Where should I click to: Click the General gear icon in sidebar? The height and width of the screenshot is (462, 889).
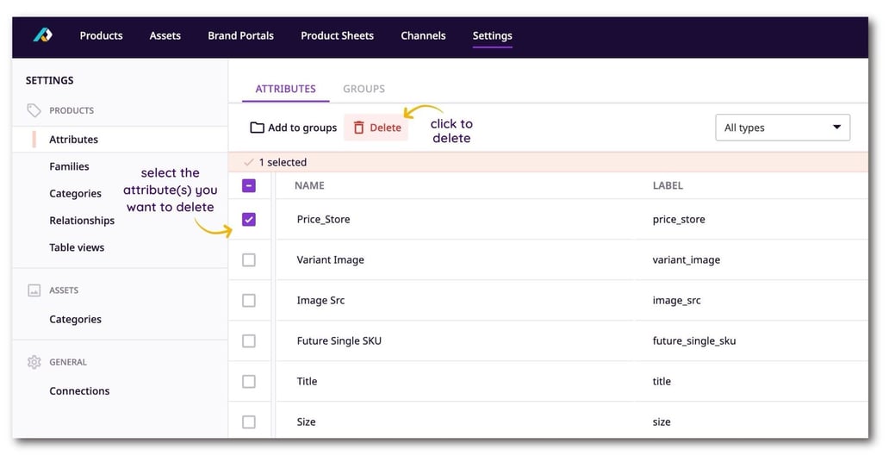point(34,362)
